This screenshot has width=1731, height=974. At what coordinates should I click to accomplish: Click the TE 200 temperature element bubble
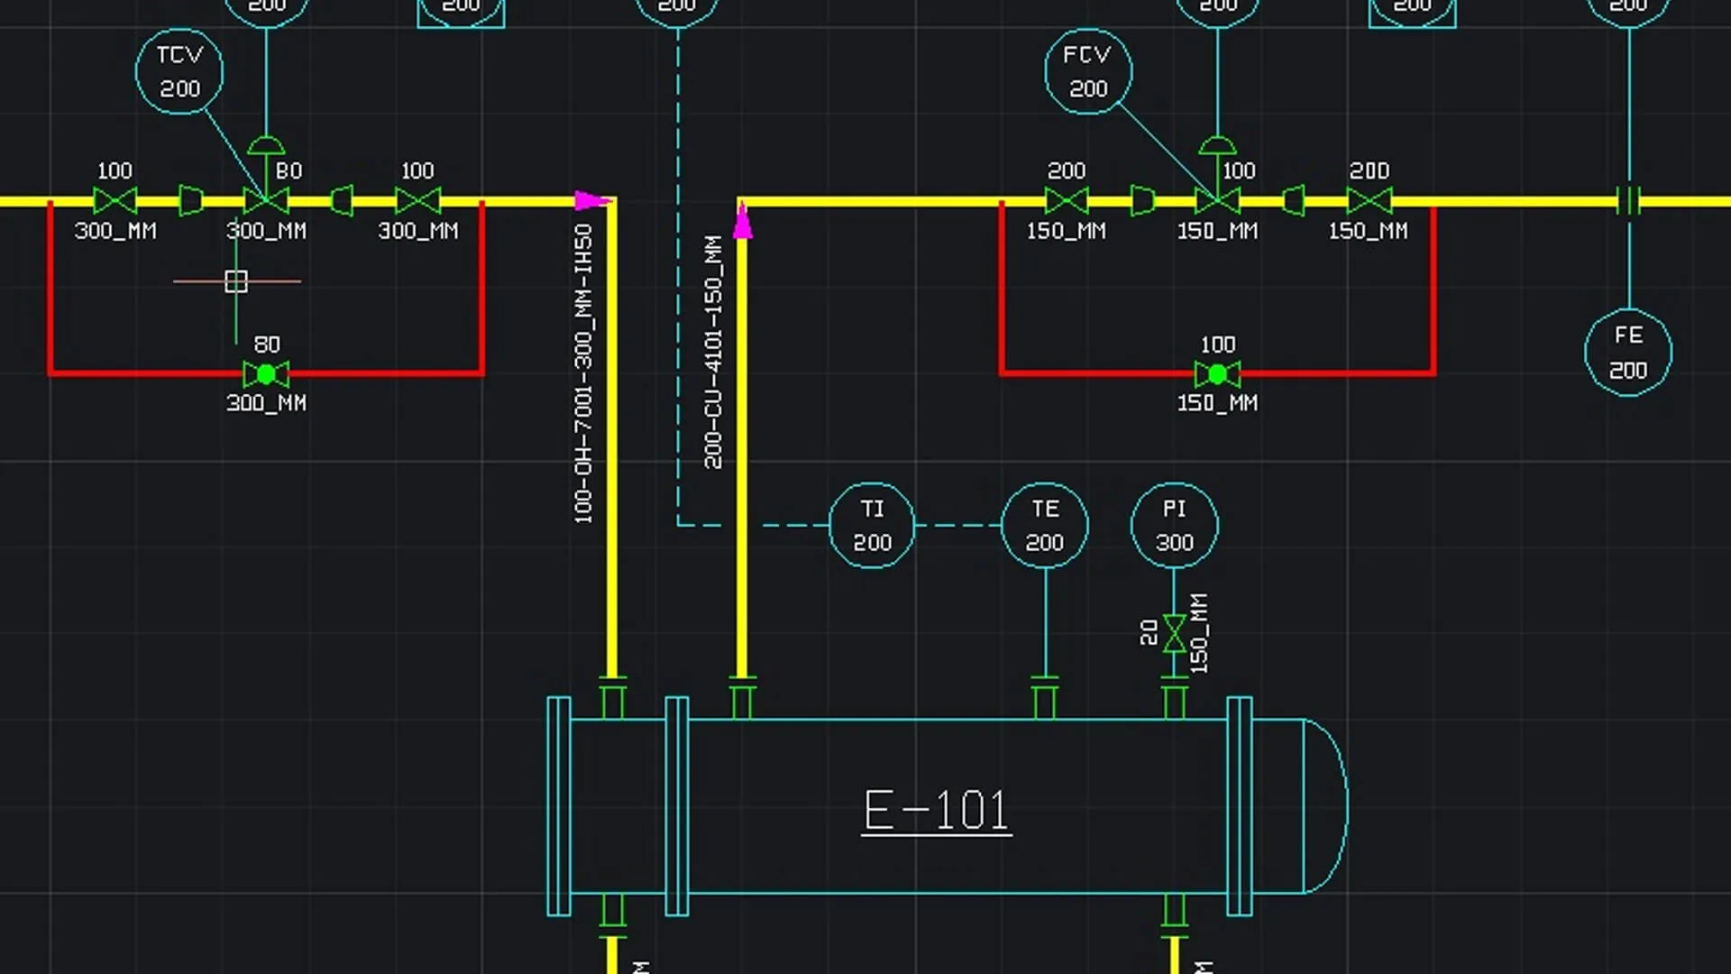(x=1043, y=525)
